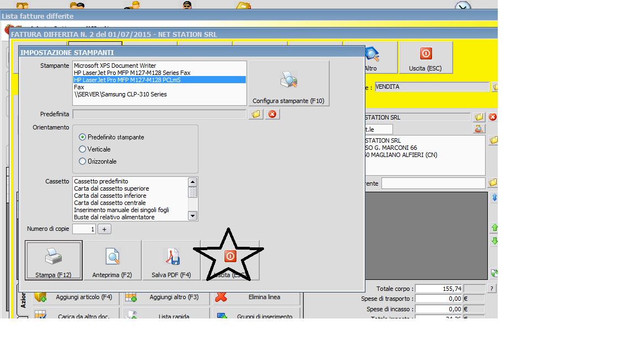Click Carica da altro doc. button
Screen dimensions: 635x357
(77, 313)
